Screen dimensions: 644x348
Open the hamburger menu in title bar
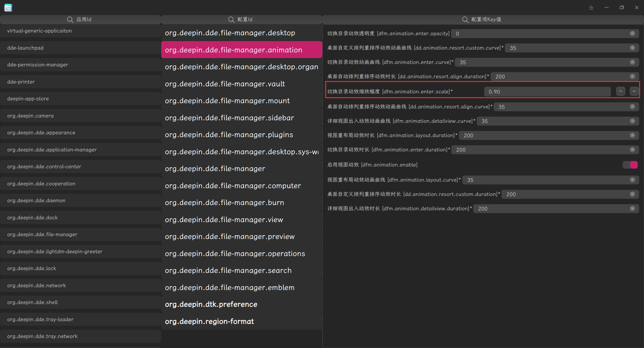591,8
